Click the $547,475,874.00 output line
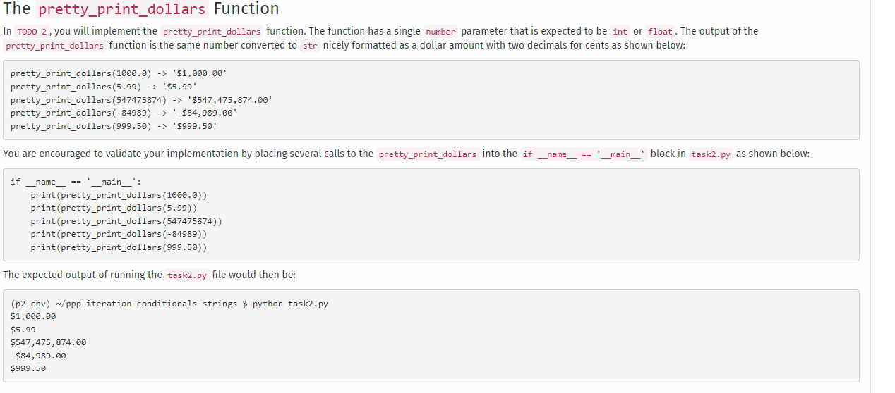Viewport: 895px width, 393px height. (x=49, y=342)
